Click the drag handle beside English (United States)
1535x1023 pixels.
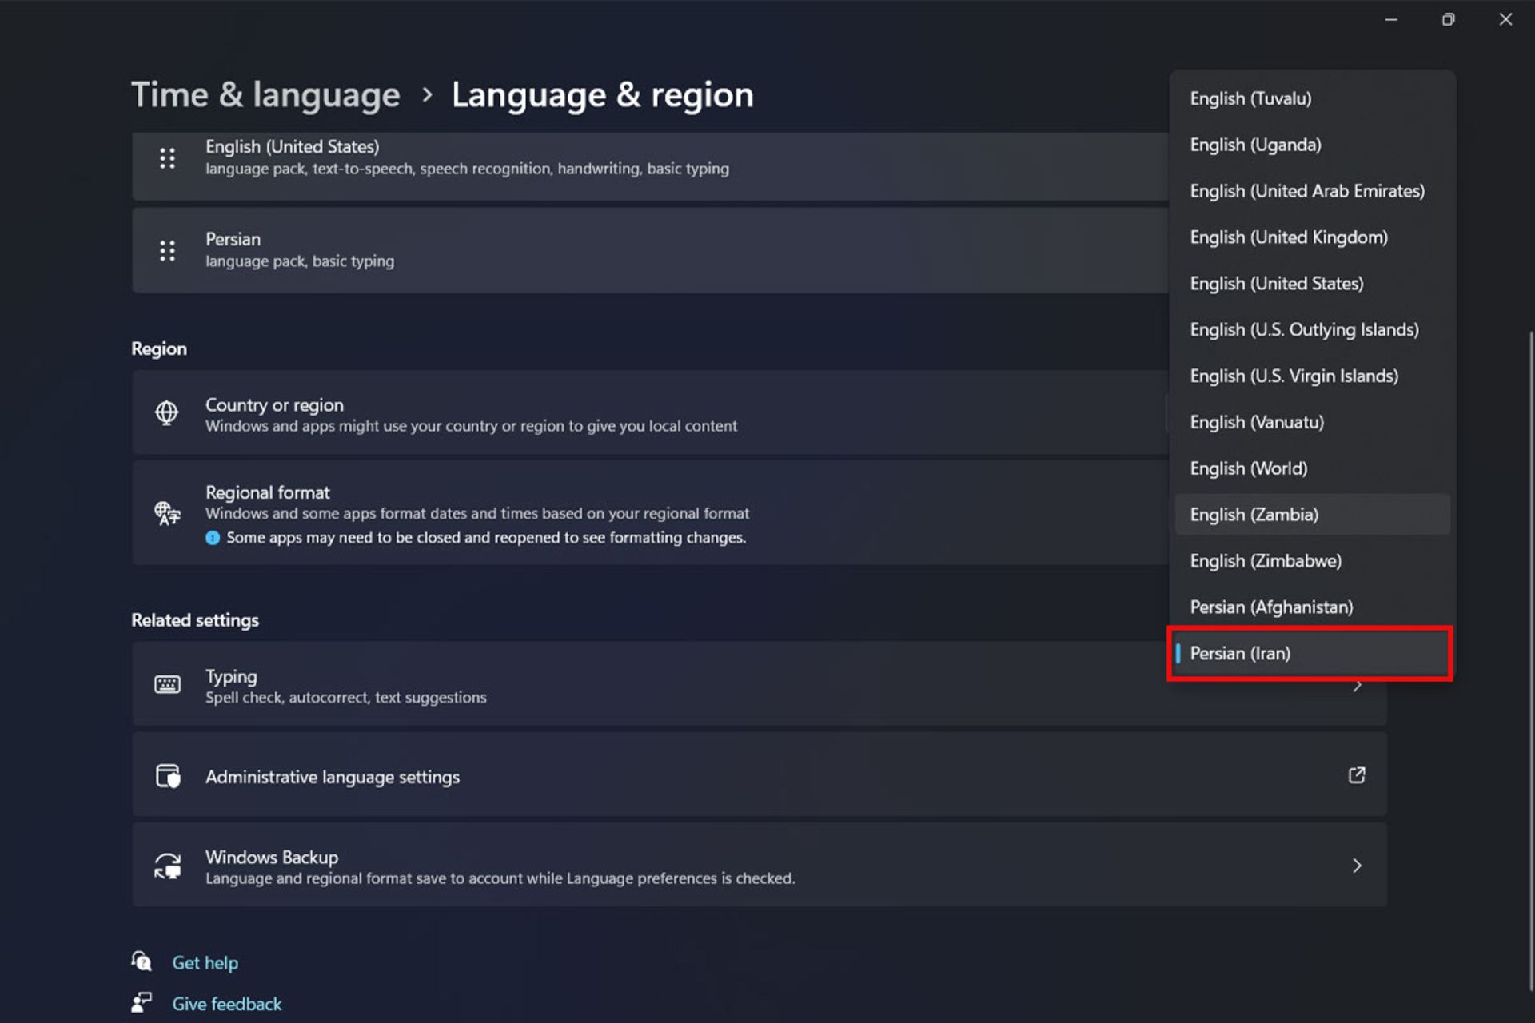167,158
